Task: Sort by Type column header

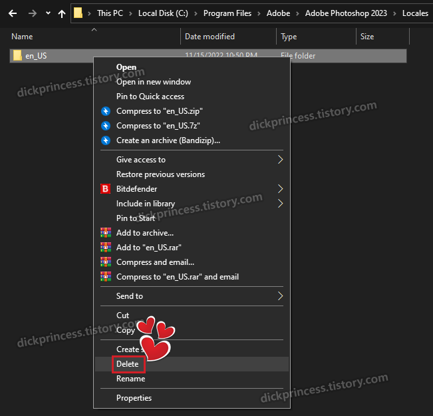Action: pos(289,37)
